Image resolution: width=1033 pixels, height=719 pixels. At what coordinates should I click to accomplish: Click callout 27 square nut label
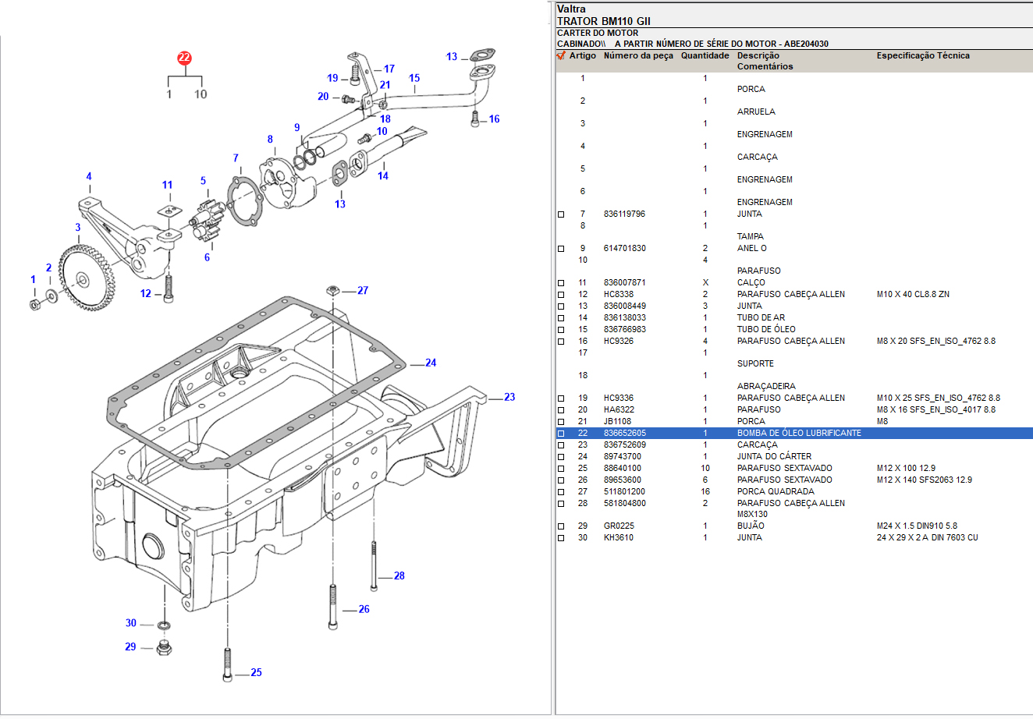[363, 290]
